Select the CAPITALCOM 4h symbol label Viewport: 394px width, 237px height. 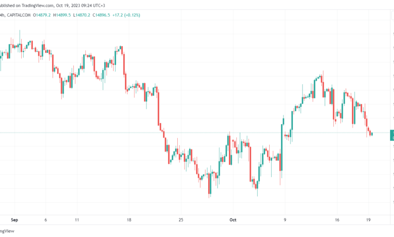15,15
